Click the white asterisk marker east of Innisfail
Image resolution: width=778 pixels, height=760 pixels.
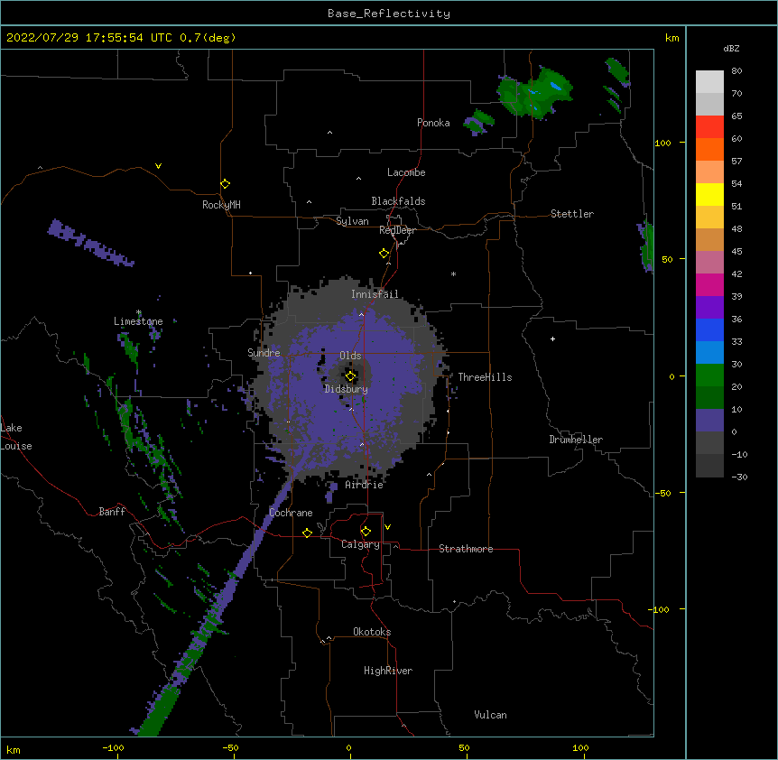453,273
